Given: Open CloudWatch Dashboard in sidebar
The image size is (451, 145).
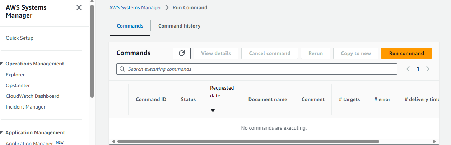Looking at the screenshot, I should click(32, 96).
